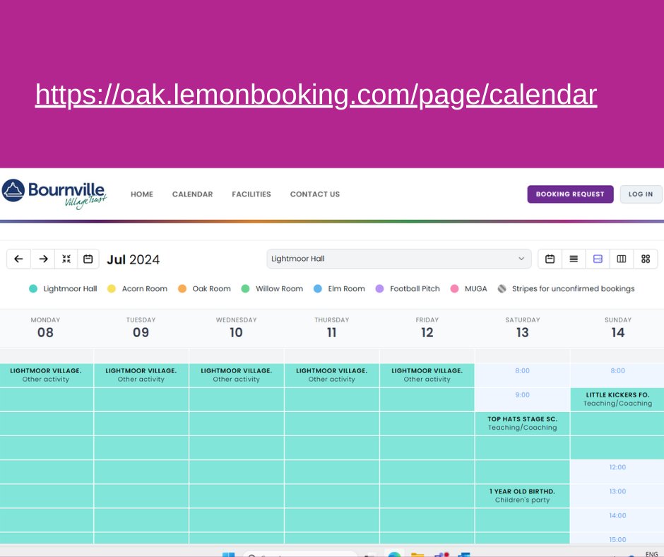Advance to next week with forward arrow

[43, 259]
